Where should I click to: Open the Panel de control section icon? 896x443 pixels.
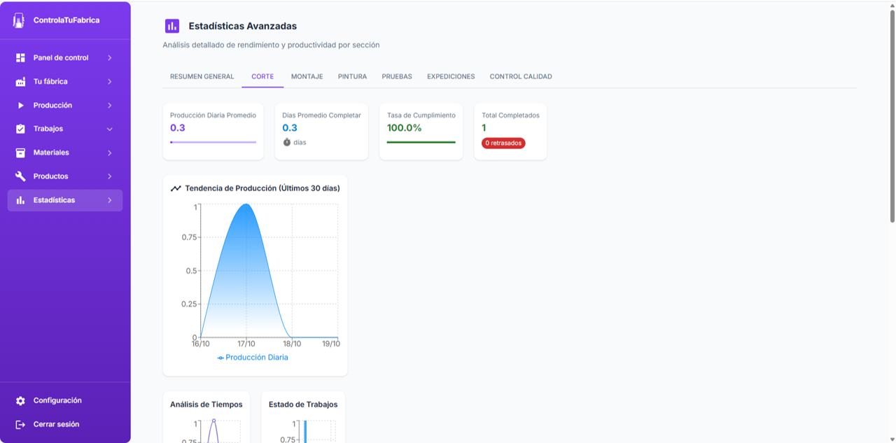tap(22, 57)
